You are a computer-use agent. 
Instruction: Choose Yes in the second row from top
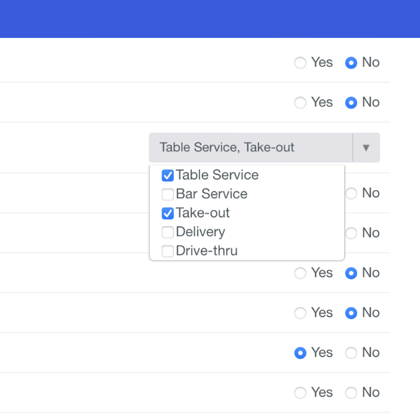click(x=300, y=103)
